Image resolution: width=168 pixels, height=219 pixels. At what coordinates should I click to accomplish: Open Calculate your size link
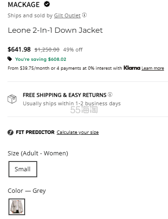(x=77, y=132)
